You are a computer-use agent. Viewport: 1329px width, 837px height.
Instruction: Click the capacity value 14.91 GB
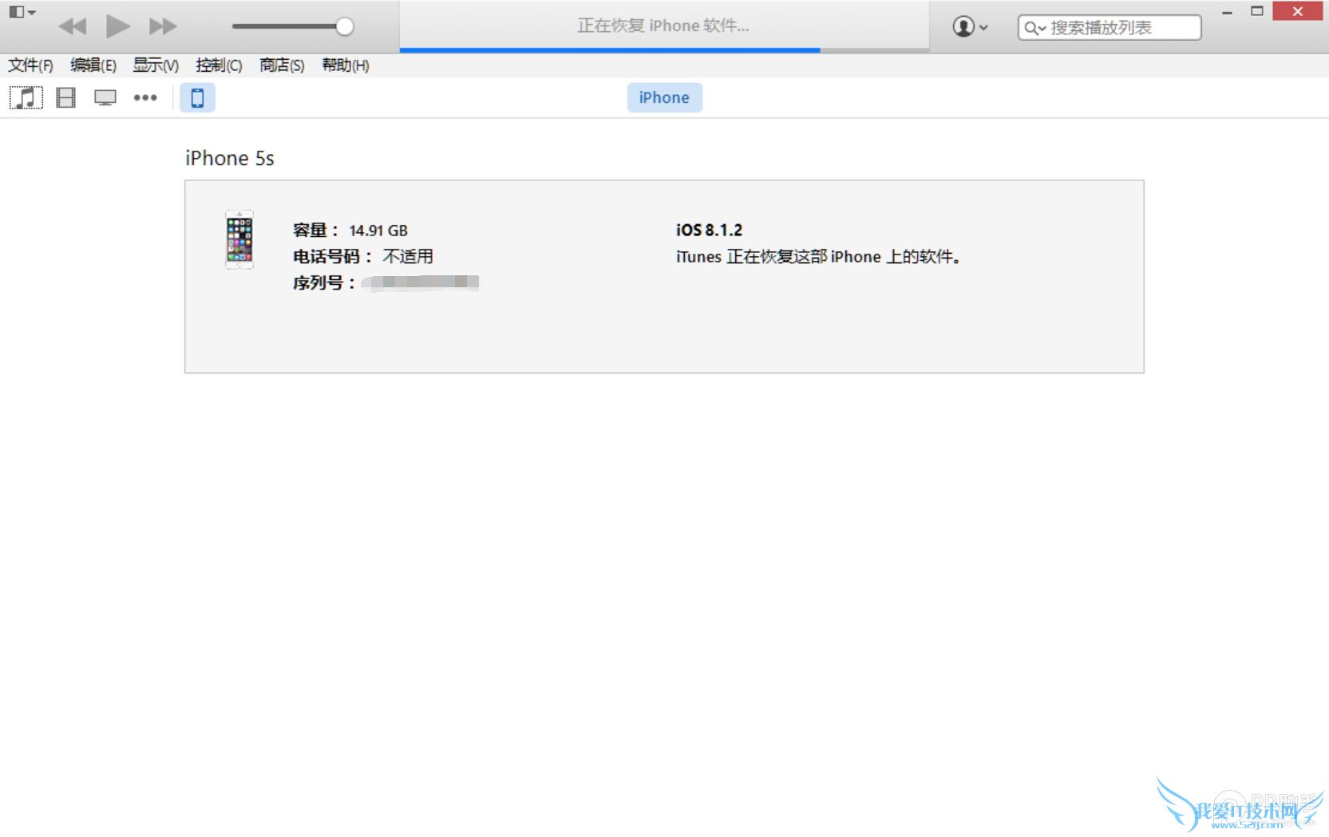(x=378, y=231)
